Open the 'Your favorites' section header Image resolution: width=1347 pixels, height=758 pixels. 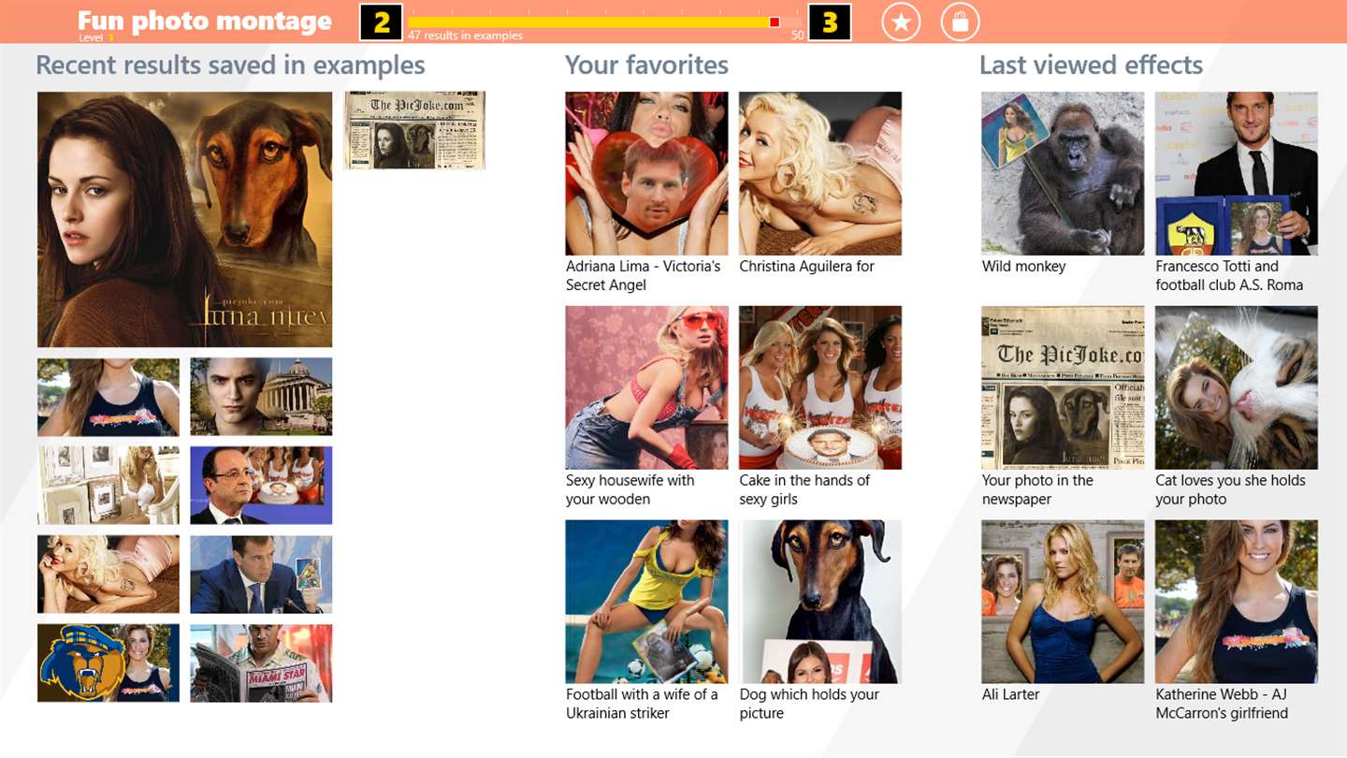[x=646, y=65]
